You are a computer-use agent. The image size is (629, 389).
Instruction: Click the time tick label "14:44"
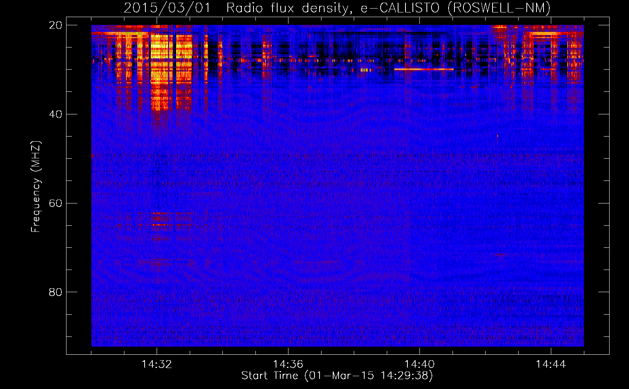pos(551,364)
